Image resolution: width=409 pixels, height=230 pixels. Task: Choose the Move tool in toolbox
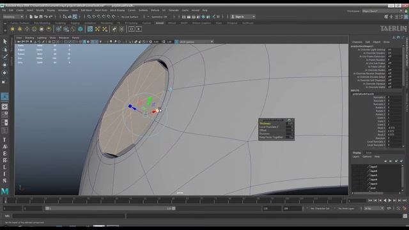point(4,65)
